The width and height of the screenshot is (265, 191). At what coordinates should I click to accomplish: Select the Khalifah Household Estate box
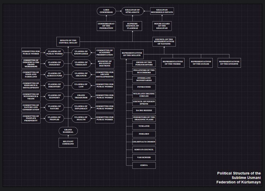tap(162, 11)
